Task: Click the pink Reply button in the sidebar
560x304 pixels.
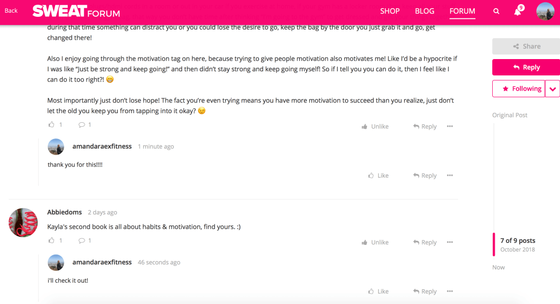Action: pyautogui.click(x=526, y=67)
